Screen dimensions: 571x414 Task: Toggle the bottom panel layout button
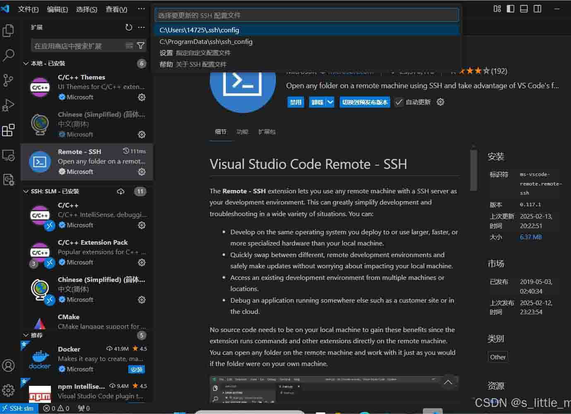[x=524, y=9]
